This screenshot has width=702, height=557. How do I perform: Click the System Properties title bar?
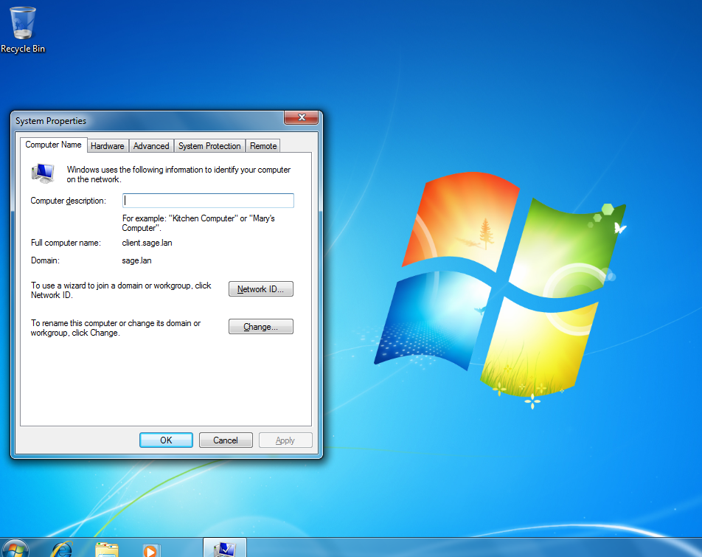147,121
